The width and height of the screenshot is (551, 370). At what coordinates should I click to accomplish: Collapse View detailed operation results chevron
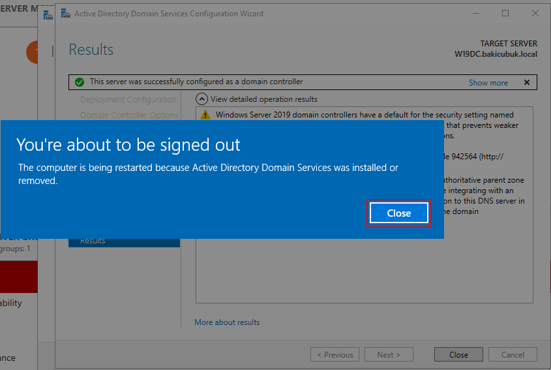(x=201, y=99)
